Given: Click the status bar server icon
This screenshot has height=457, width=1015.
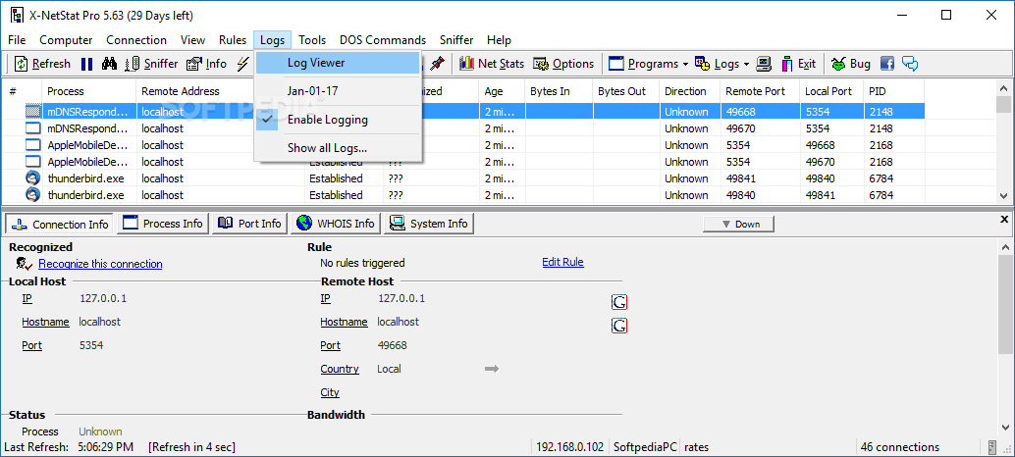Looking at the screenshot, I should point(993,446).
